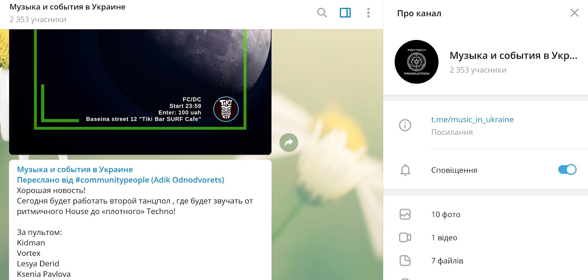Click the 2 353 учасники text in the info panel
Viewport: 588px width, 280px height.
click(478, 70)
